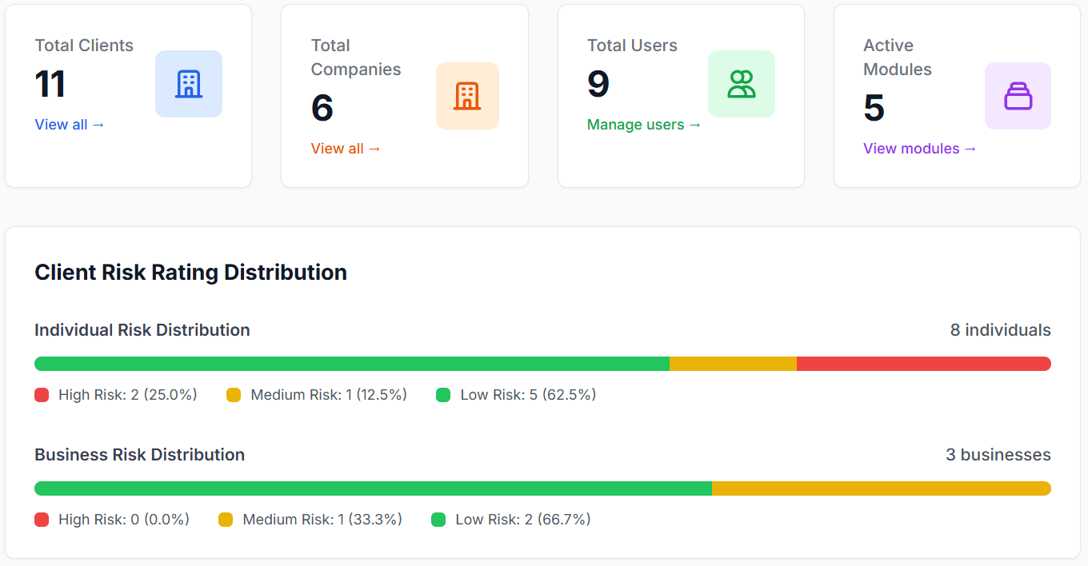The width and height of the screenshot is (1088, 566).
Task: Click the green users icon on Total Users card
Action: (741, 84)
